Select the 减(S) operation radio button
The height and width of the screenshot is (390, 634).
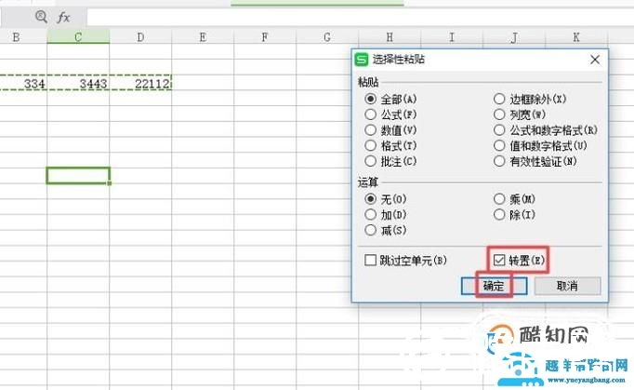(x=370, y=230)
